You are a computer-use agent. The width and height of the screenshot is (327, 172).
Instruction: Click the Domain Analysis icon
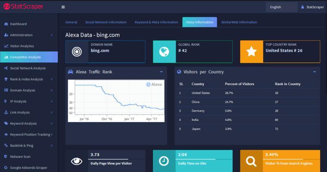[x=6, y=90]
